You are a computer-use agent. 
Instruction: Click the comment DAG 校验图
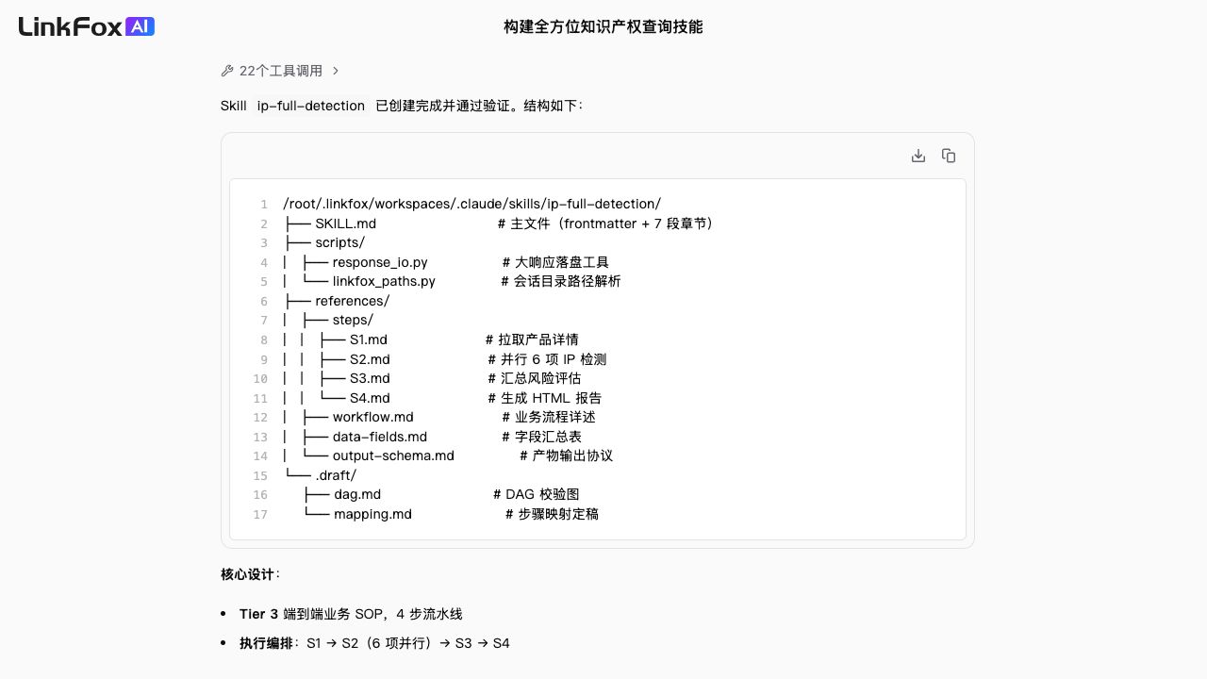click(x=537, y=494)
